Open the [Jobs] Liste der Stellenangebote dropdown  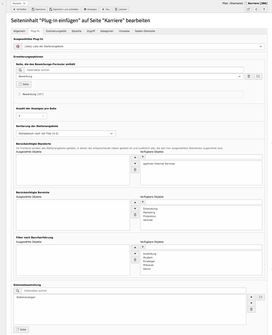point(141,46)
